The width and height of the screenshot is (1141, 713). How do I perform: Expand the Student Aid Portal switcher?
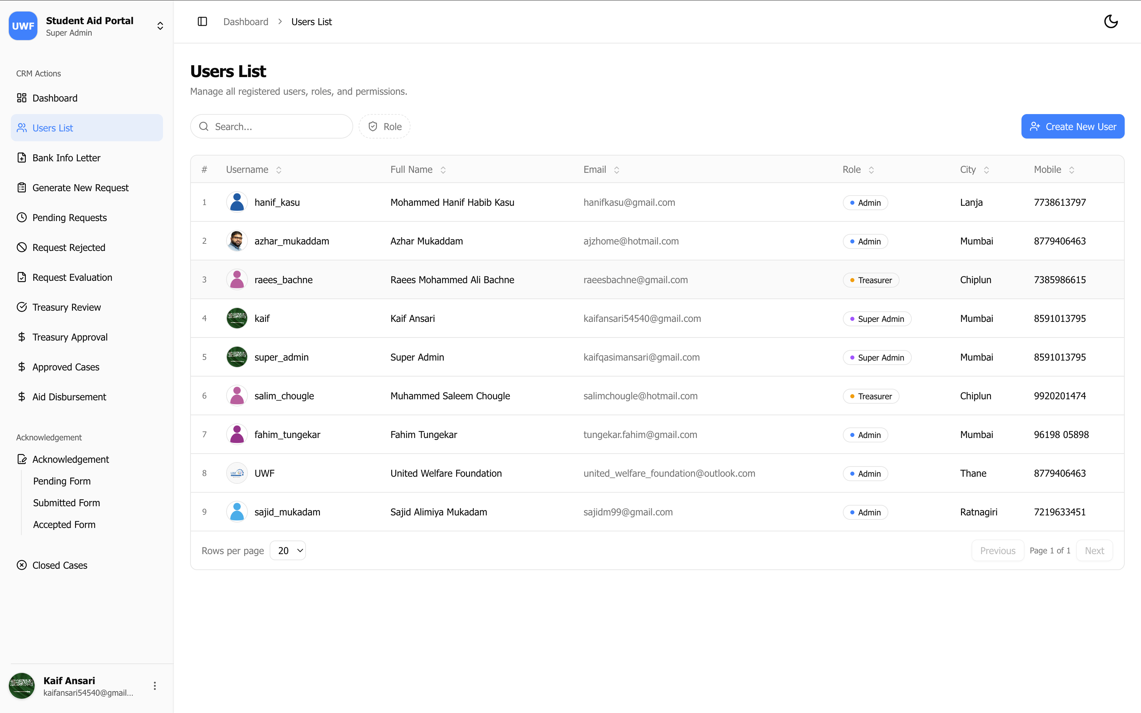pyautogui.click(x=160, y=26)
